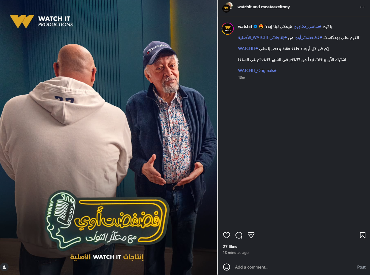Save post with the bookmark icon

pos(363,235)
